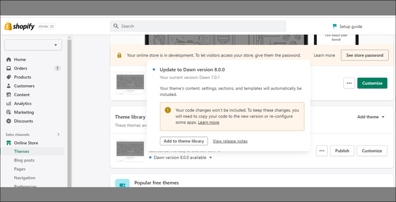
Task: Open the View release notes link
Action: pyautogui.click(x=230, y=141)
